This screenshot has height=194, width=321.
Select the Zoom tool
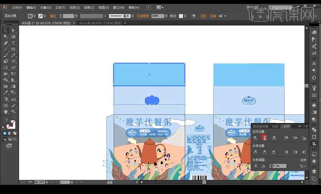point(13,111)
